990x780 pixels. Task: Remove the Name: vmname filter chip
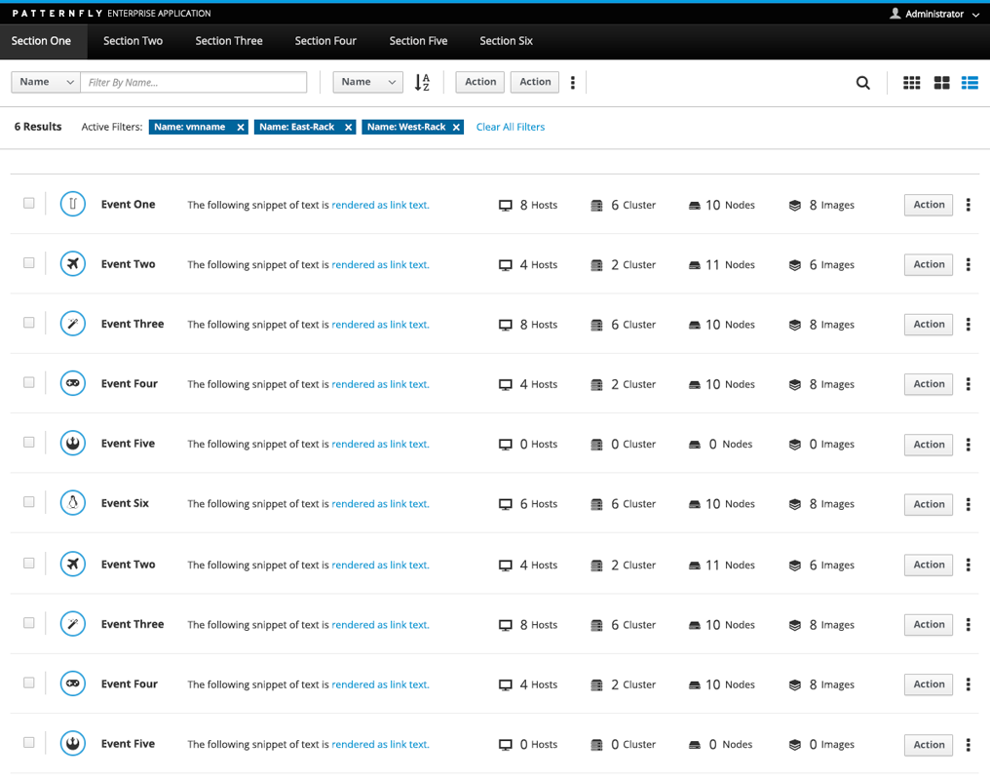[241, 127]
